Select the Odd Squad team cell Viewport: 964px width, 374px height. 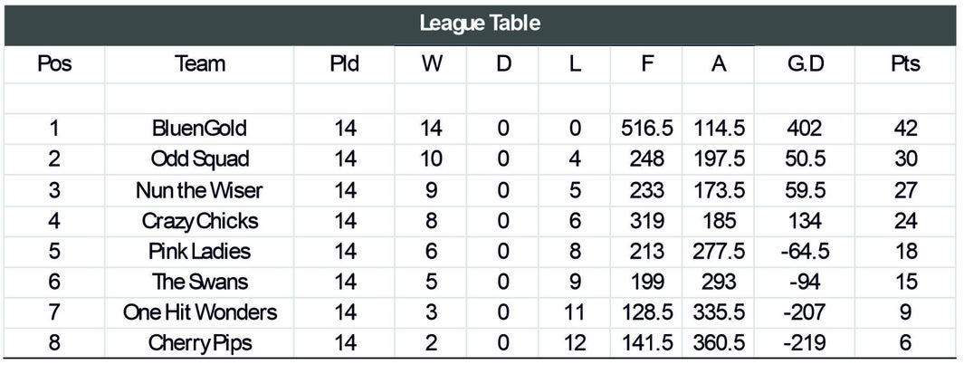200,159
